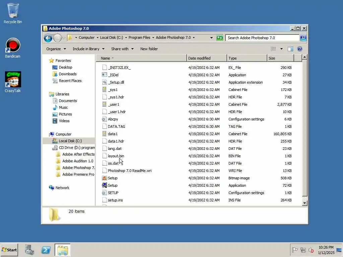Navigate to Program Files in breadcrumb
343x257 pixels.
coord(139,37)
